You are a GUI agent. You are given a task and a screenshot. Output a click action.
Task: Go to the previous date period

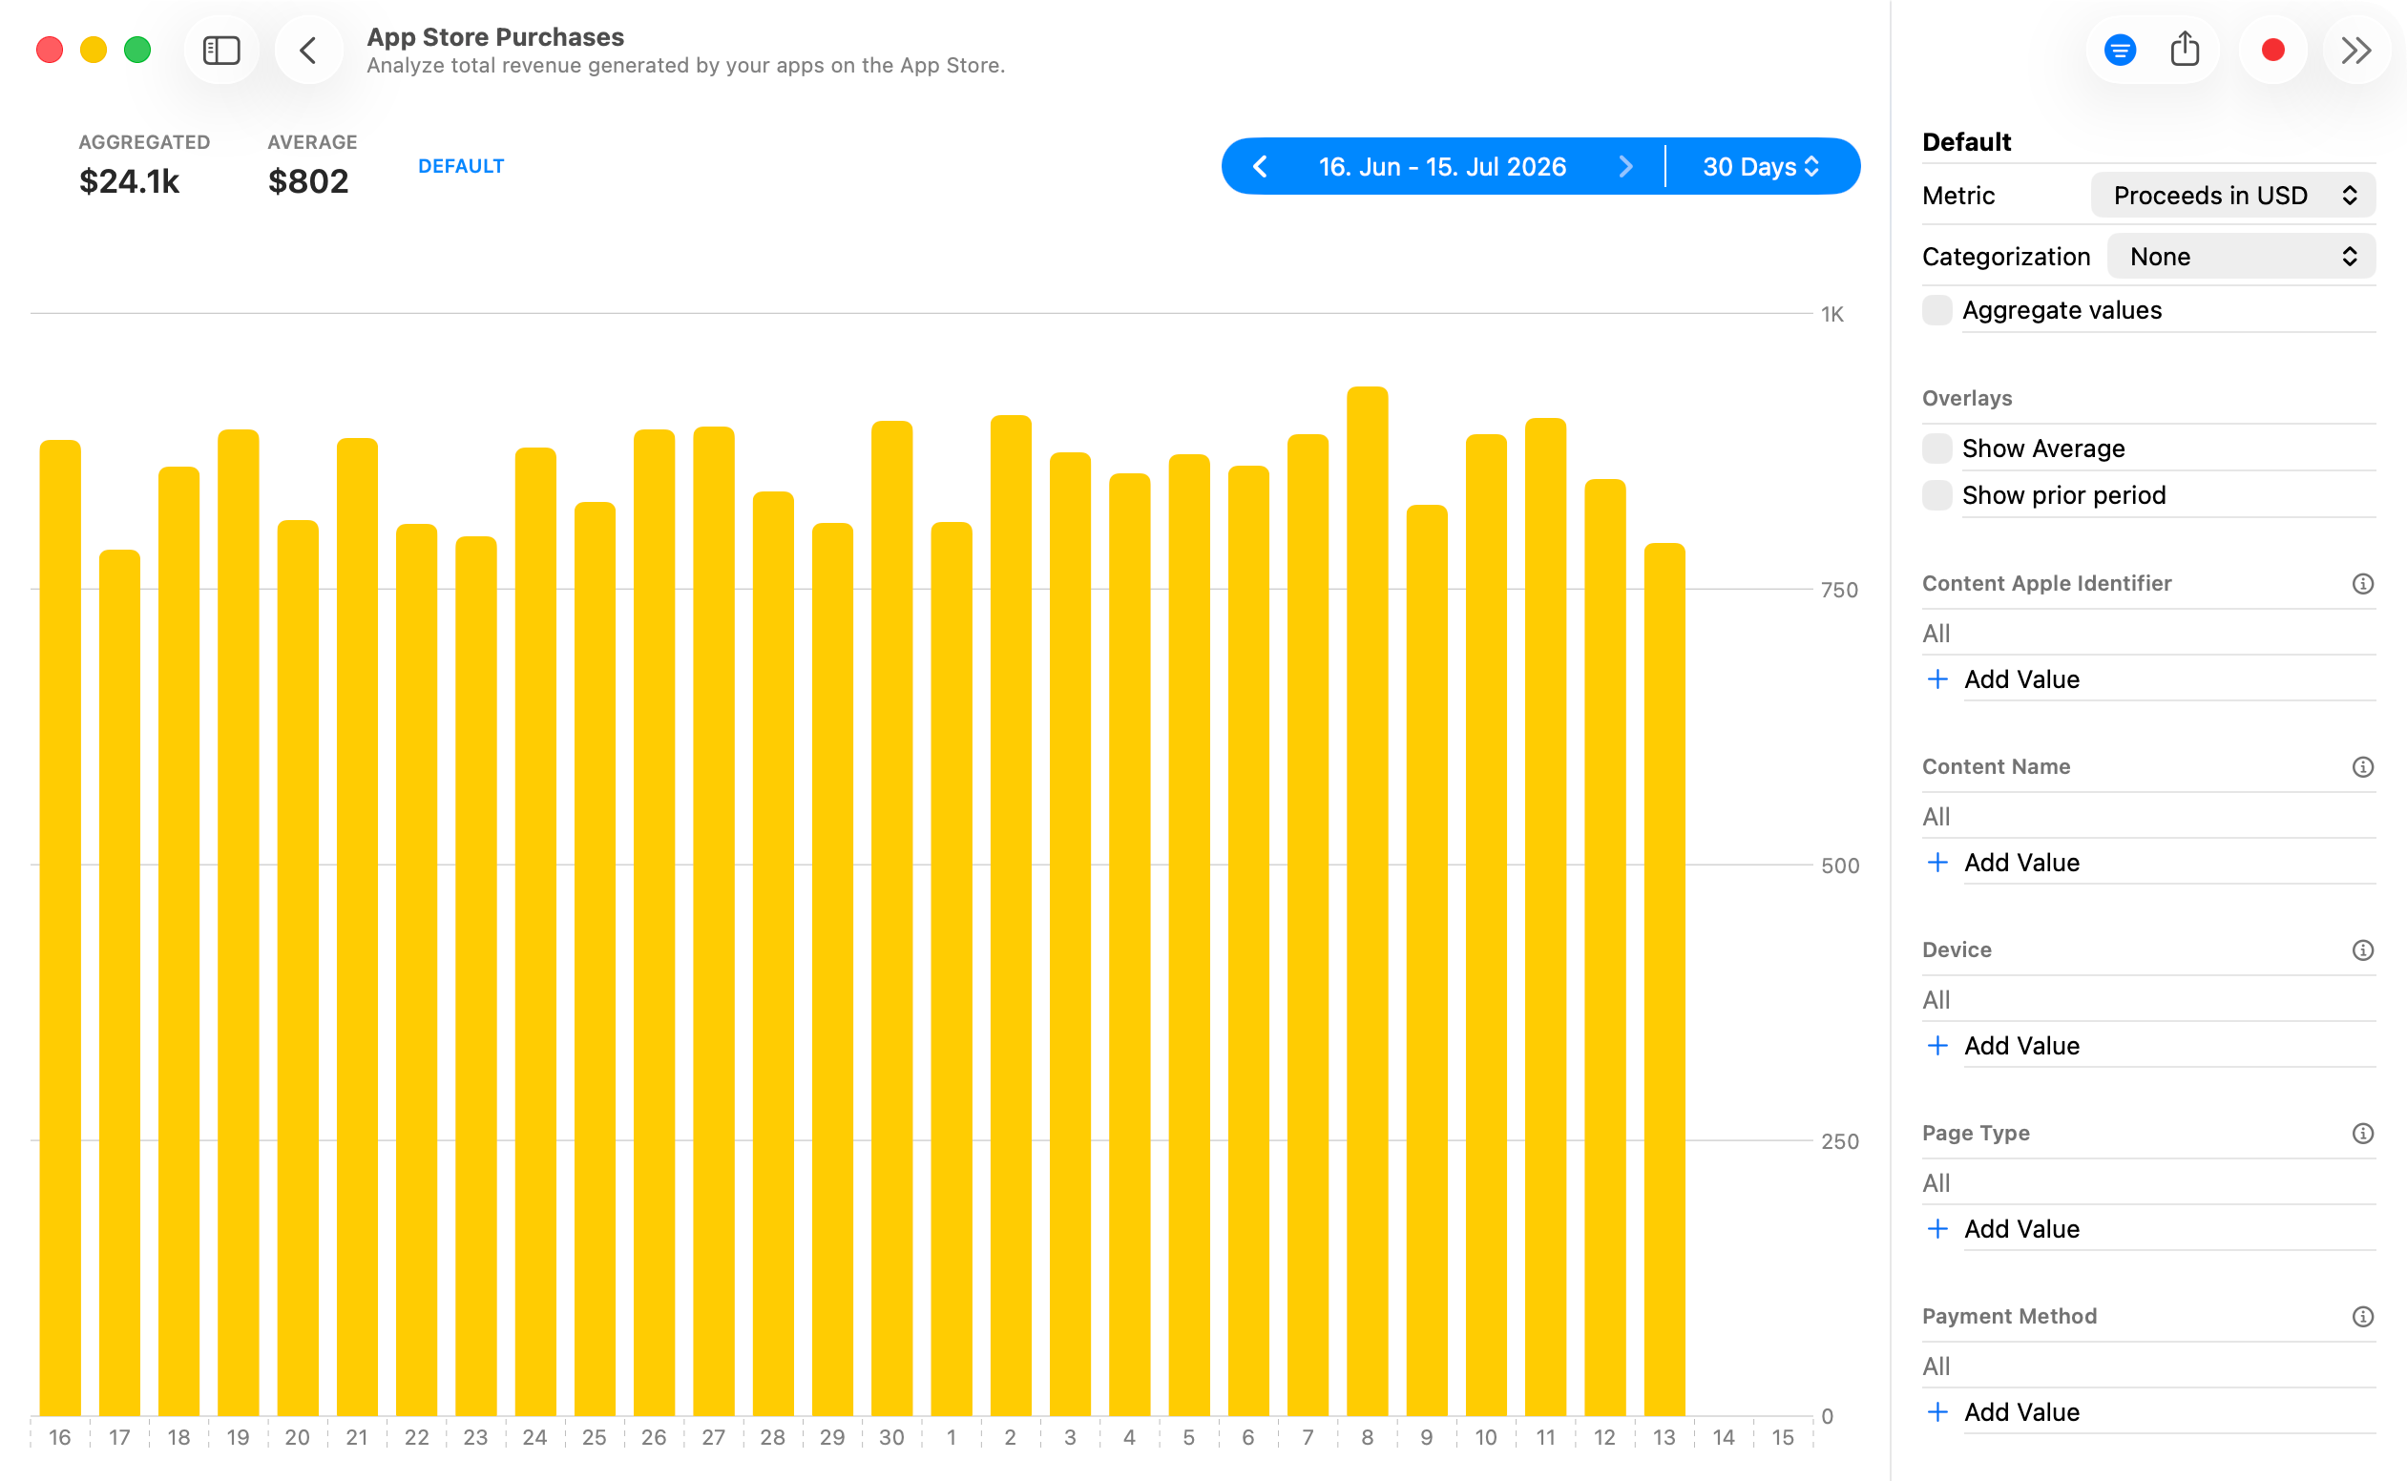coord(1261,166)
